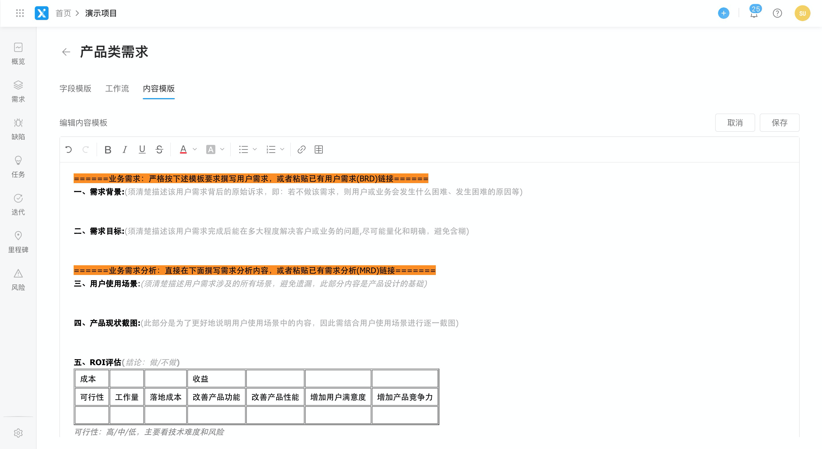Click the 取消 button
Viewport: 822px width, 449px height.
point(735,123)
